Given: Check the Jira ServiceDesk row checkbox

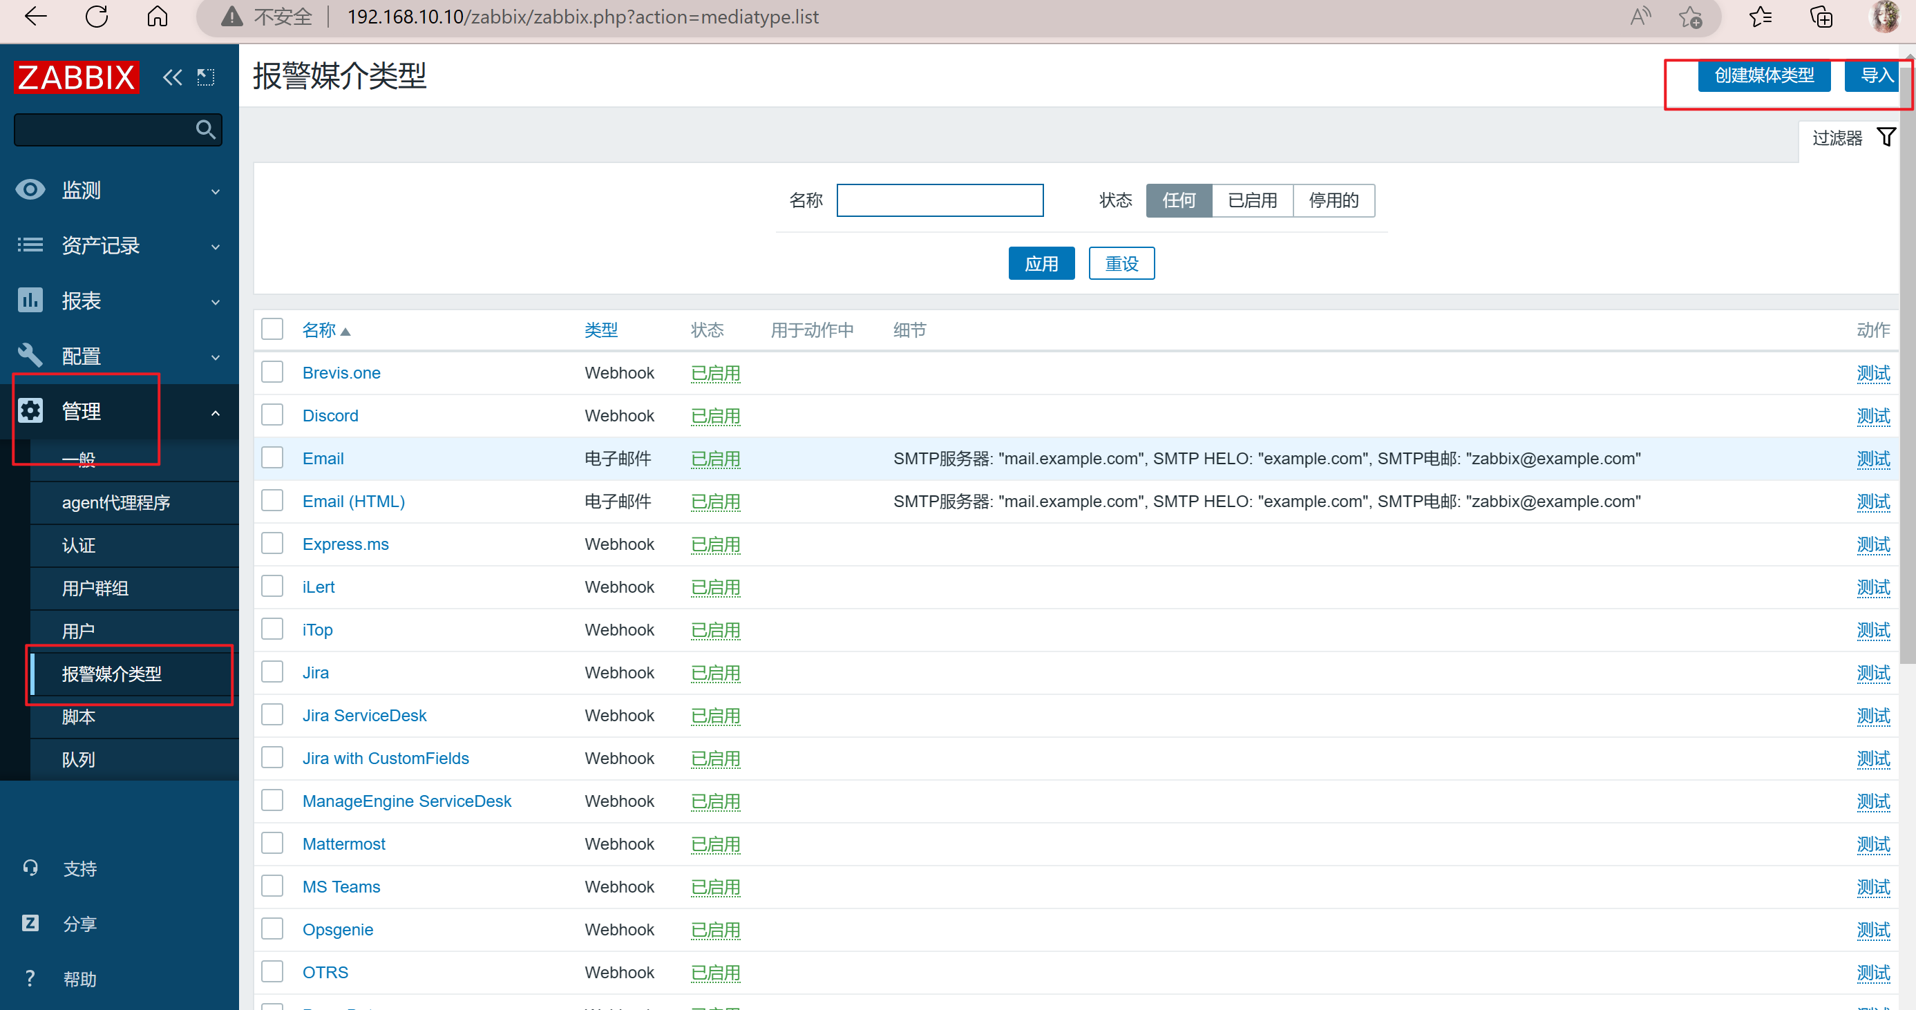Looking at the screenshot, I should click(272, 715).
